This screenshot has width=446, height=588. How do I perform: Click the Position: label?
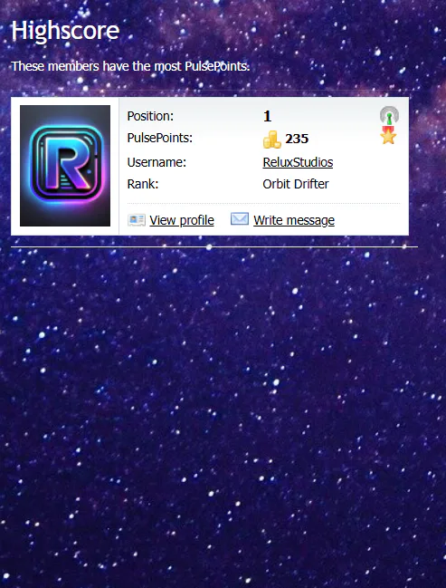[x=150, y=116]
